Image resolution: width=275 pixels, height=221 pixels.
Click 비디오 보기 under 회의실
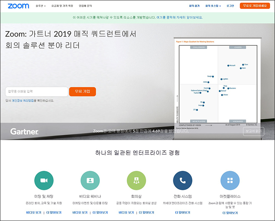[x=126, y=213]
